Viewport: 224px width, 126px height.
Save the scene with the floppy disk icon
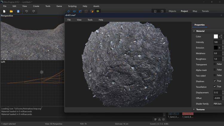click(x=18, y=11)
